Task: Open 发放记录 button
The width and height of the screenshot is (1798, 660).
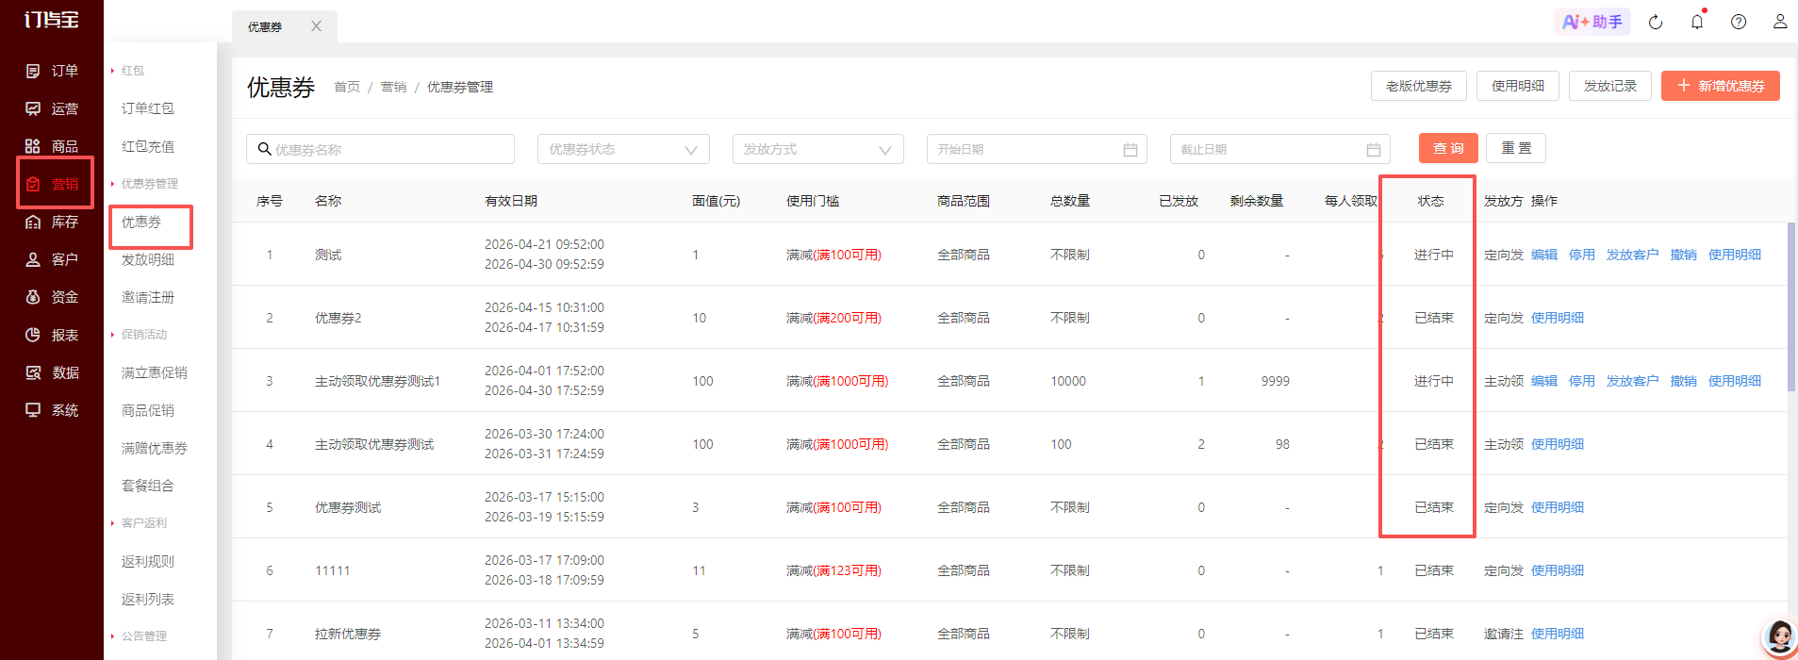Action: [x=1610, y=86]
